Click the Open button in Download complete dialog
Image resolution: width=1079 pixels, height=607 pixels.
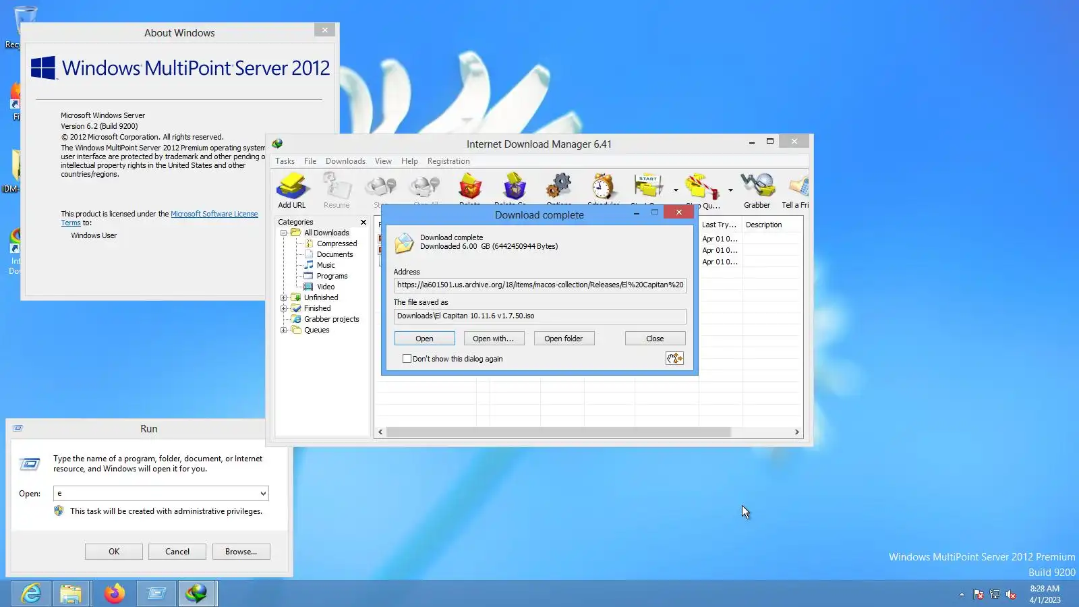425,339
